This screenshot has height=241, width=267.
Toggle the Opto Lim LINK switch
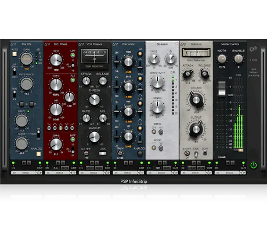pyautogui.click(x=196, y=154)
